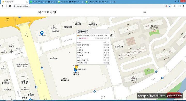Viewport: 186px width, 101px height.
Task: Open a new browser tab
Action: 115,2
